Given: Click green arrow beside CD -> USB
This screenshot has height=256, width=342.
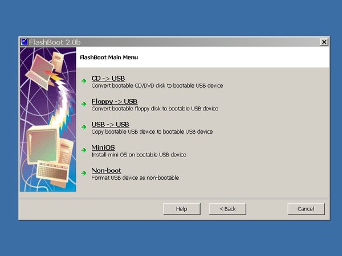Looking at the screenshot, I should click(x=84, y=81).
